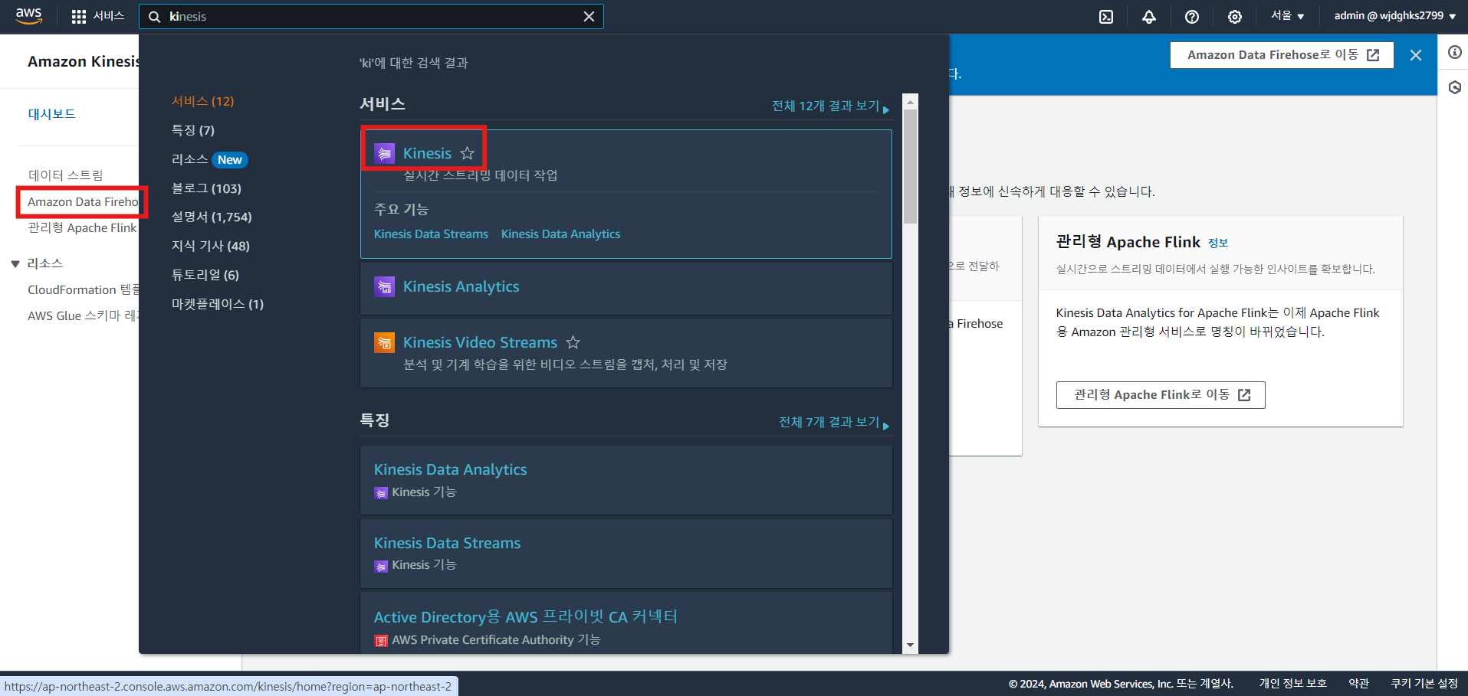Select the 블로그 (103) filter

(x=206, y=188)
